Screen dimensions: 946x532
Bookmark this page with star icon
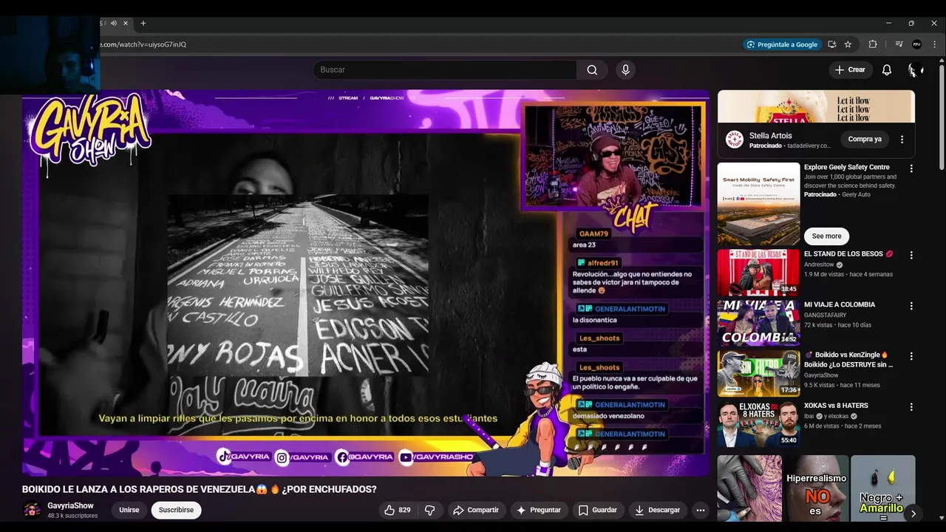tap(848, 44)
